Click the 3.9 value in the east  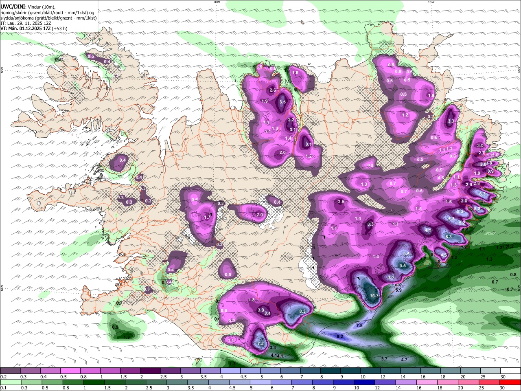(x=490, y=171)
